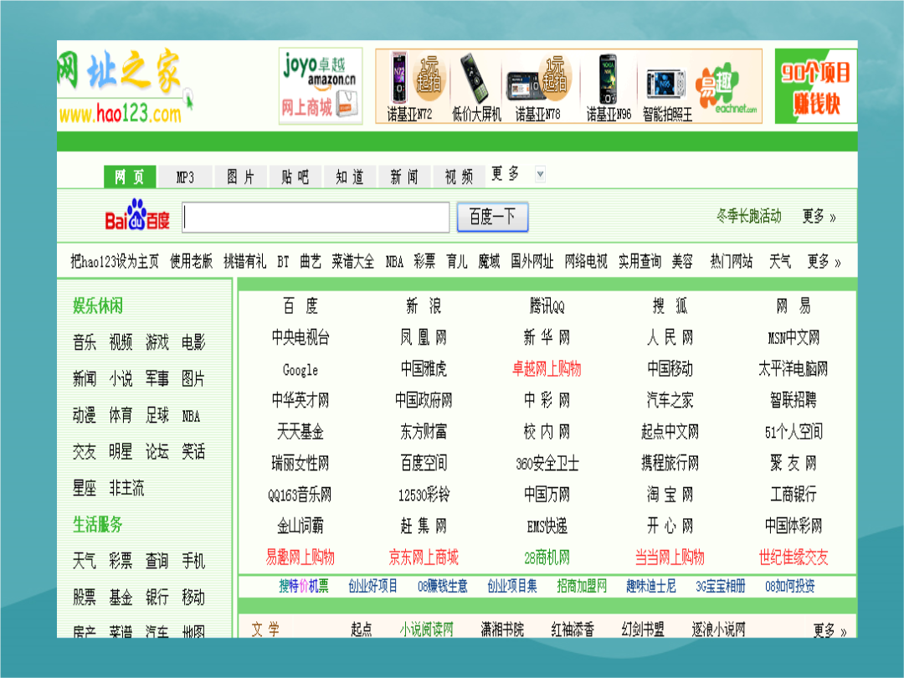Viewport: 904px width, 678px height.
Task: Open the red 卓越网上购物 link
Action: 547,369
